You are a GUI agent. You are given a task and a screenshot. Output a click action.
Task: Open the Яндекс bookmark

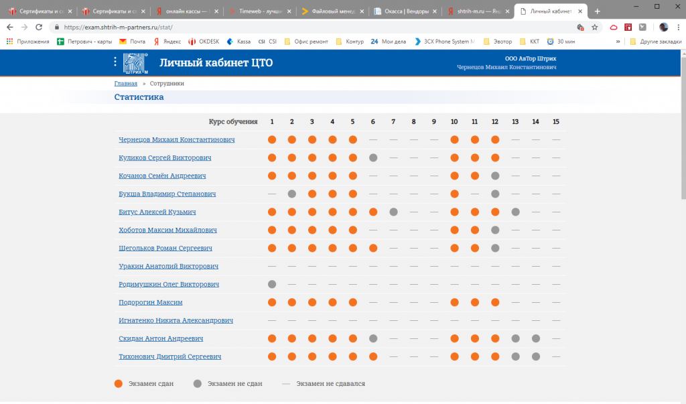pyautogui.click(x=167, y=42)
